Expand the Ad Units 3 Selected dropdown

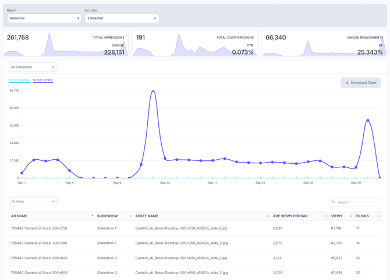(x=122, y=19)
